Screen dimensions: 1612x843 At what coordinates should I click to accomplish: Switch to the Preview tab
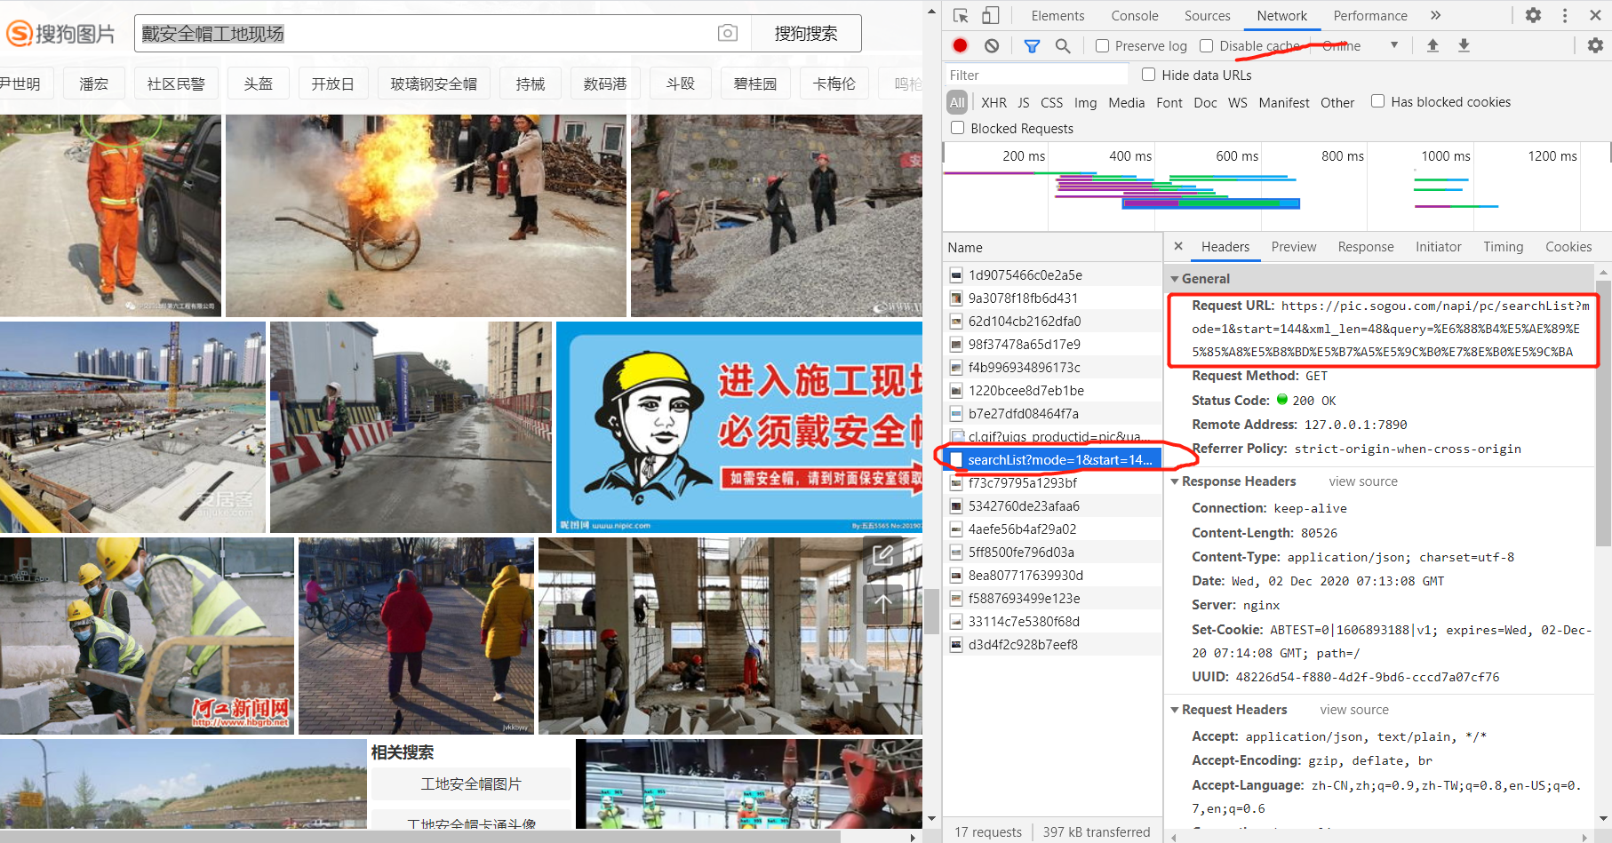(x=1294, y=247)
